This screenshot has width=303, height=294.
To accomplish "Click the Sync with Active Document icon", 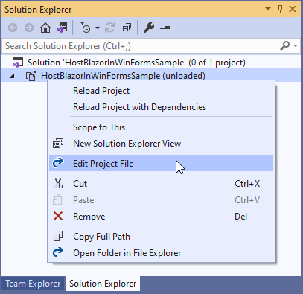I will pyautogui.click(x=110, y=28).
